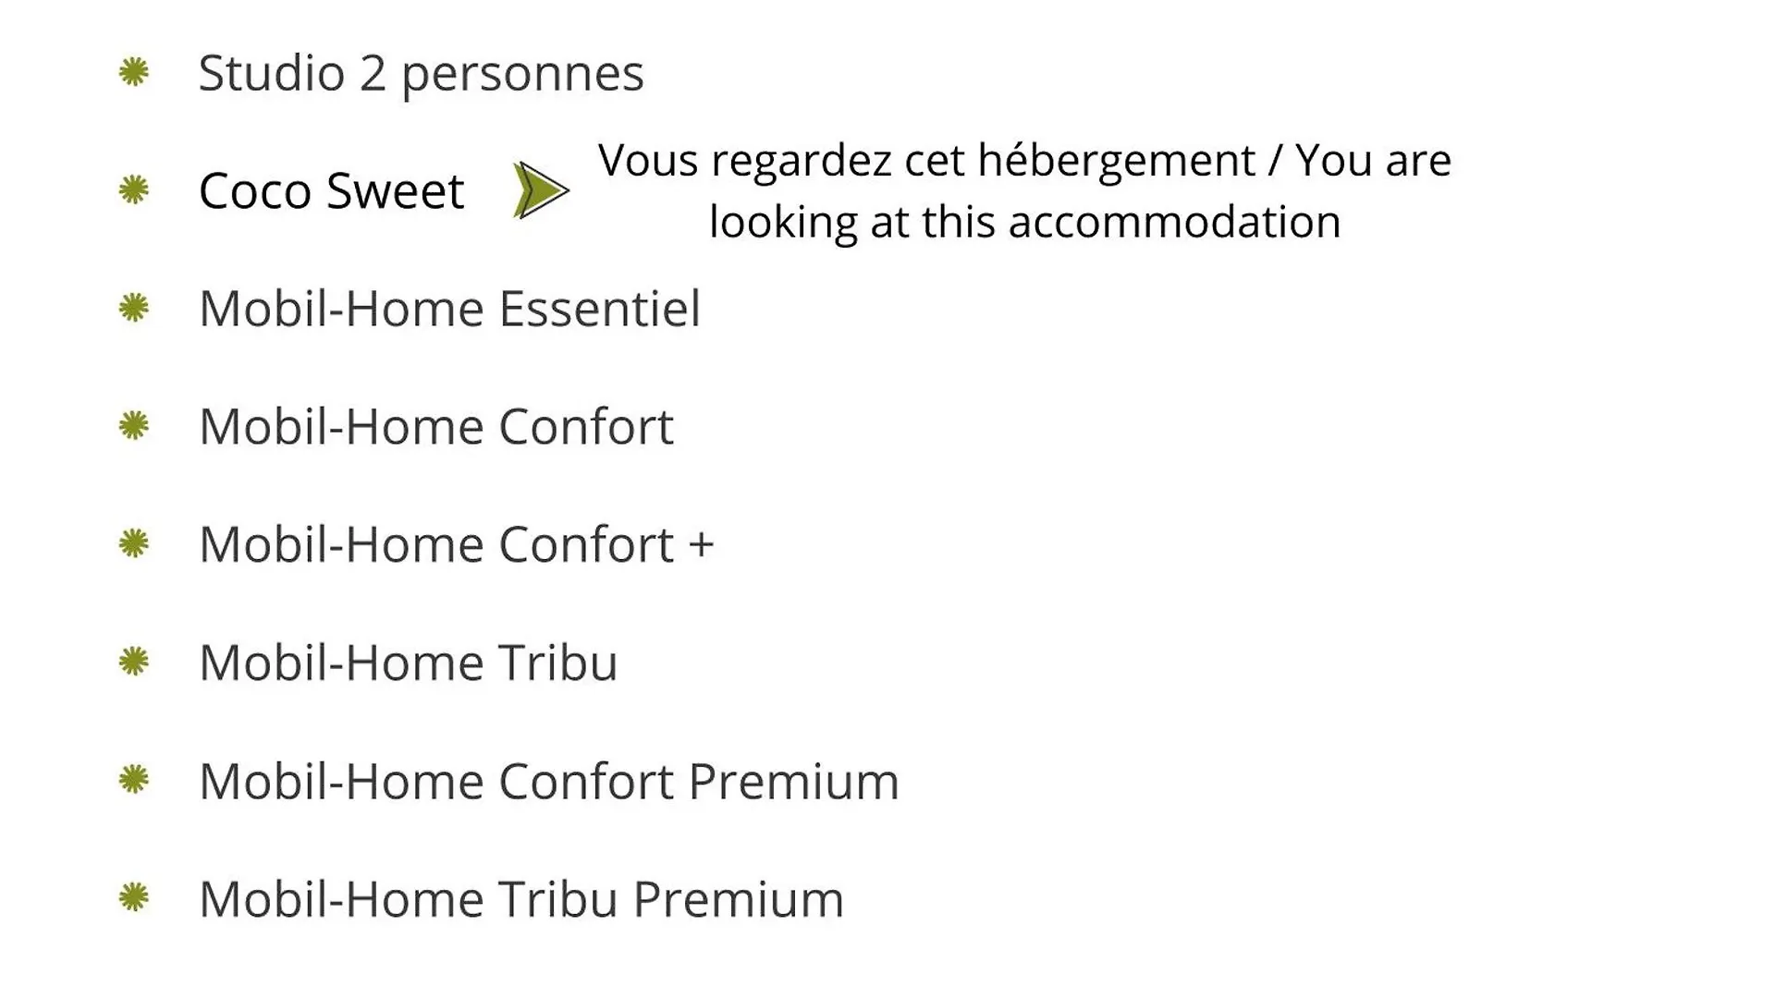Open the Mobil-Home Essentiel listing
Viewport: 1775px width, 998px height.
(x=450, y=309)
